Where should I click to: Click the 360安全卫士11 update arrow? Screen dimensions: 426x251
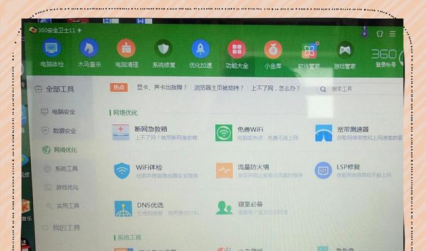click(x=79, y=30)
